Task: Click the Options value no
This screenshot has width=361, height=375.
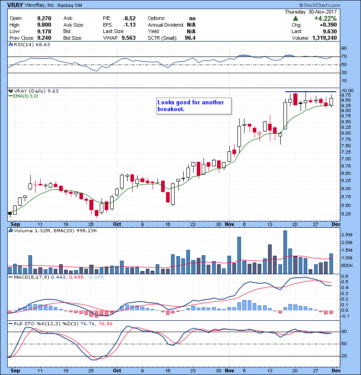Action: click(x=192, y=19)
